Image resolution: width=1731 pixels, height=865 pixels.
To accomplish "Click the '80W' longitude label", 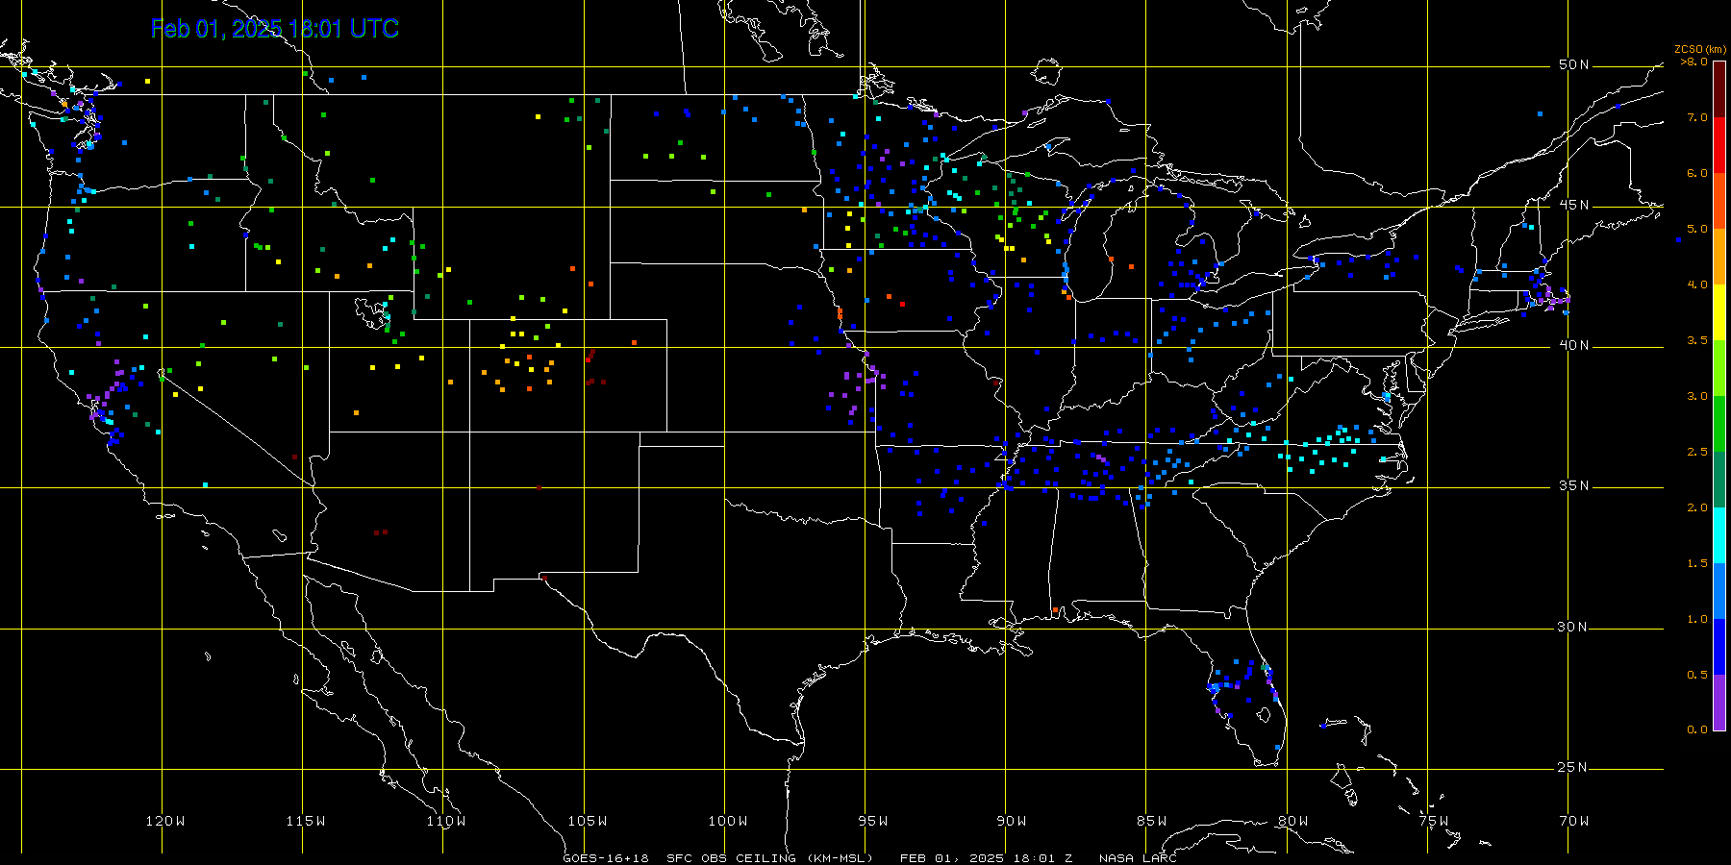I will (1293, 821).
